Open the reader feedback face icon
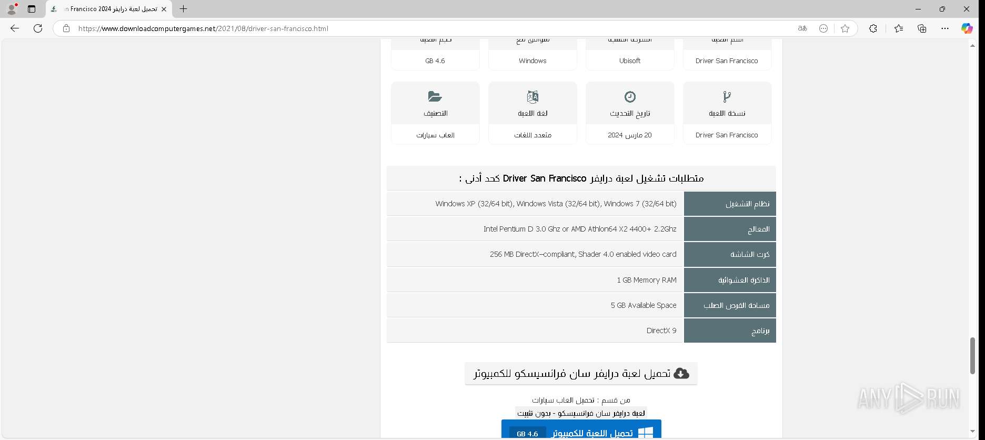This screenshot has width=985, height=440. point(823,28)
